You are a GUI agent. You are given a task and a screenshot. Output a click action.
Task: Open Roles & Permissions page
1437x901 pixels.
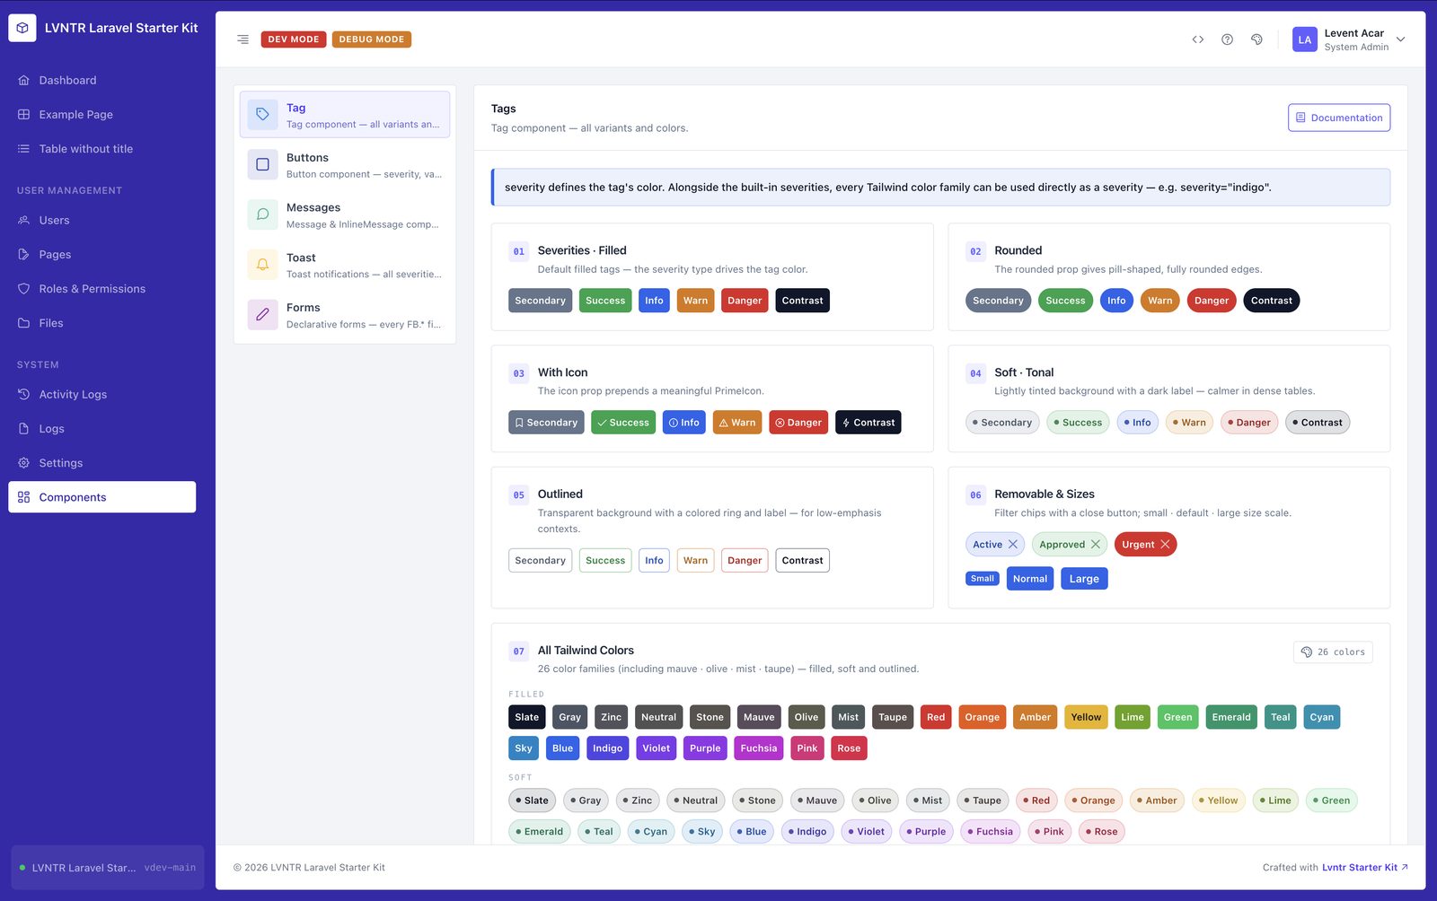[102, 289]
